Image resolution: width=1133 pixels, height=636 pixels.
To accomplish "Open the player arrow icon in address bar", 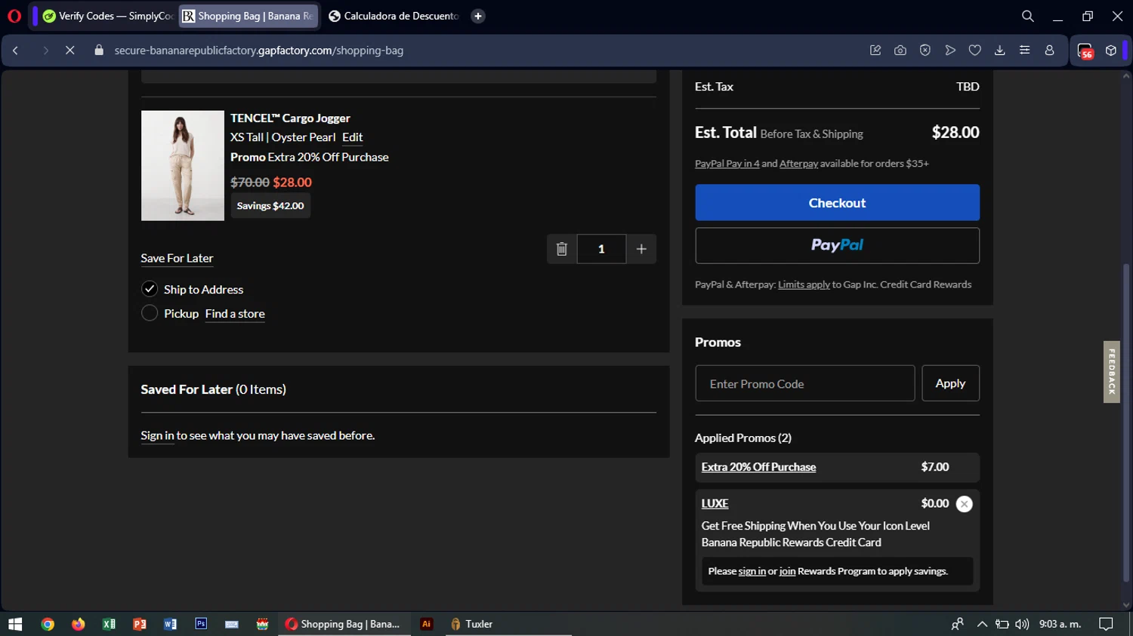I will click(950, 51).
